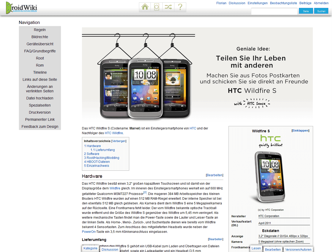Follow the HTC link in intro
The width and height of the screenshot is (332, 252).
pyautogui.click(x=193, y=128)
